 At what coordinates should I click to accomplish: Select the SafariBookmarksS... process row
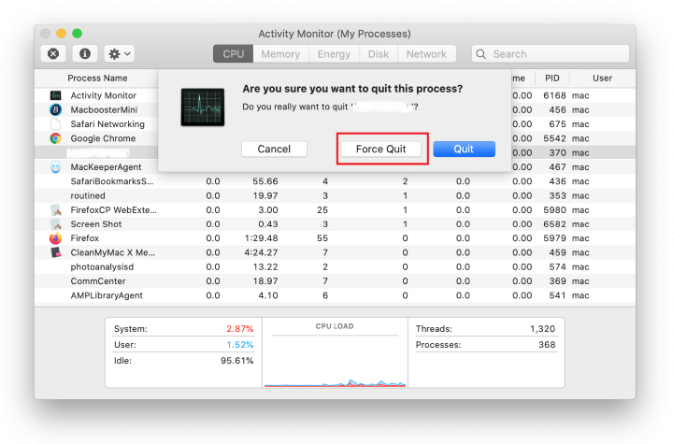click(x=335, y=181)
